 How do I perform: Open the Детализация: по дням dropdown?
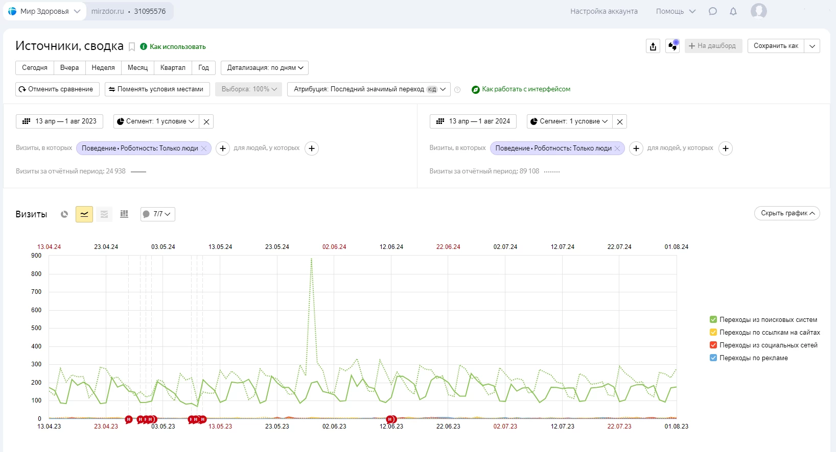(x=265, y=68)
